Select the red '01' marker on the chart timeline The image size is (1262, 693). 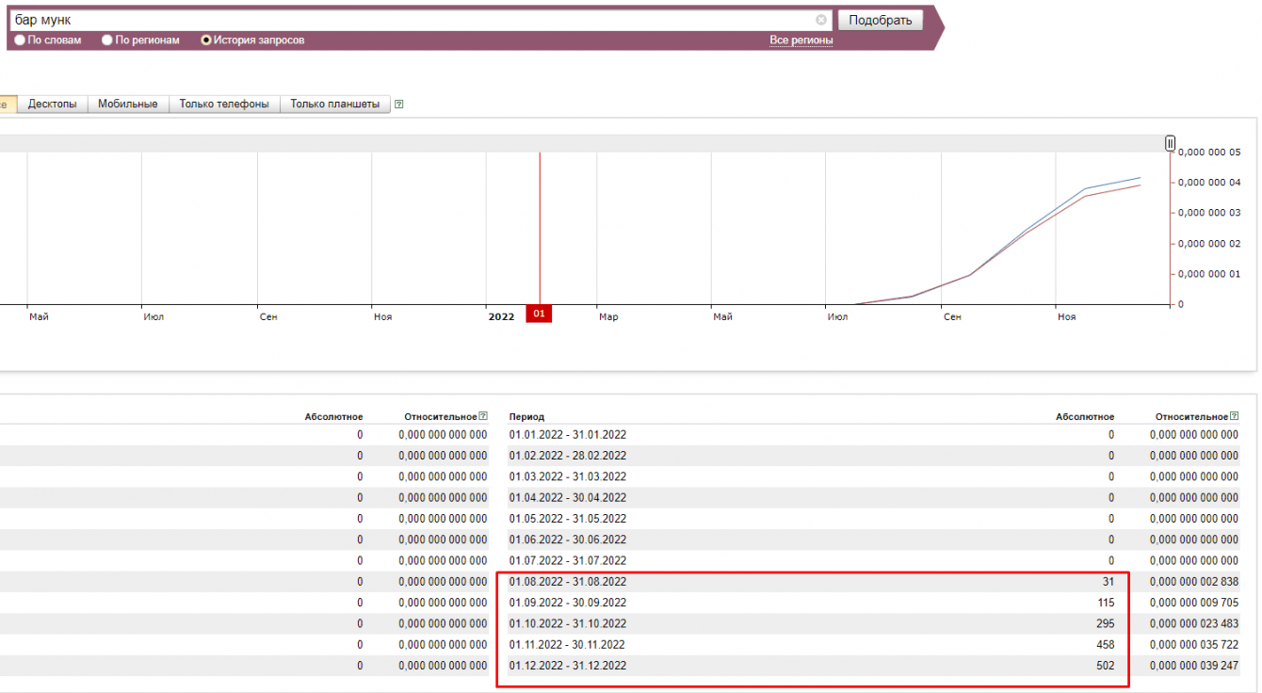coord(540,314)
